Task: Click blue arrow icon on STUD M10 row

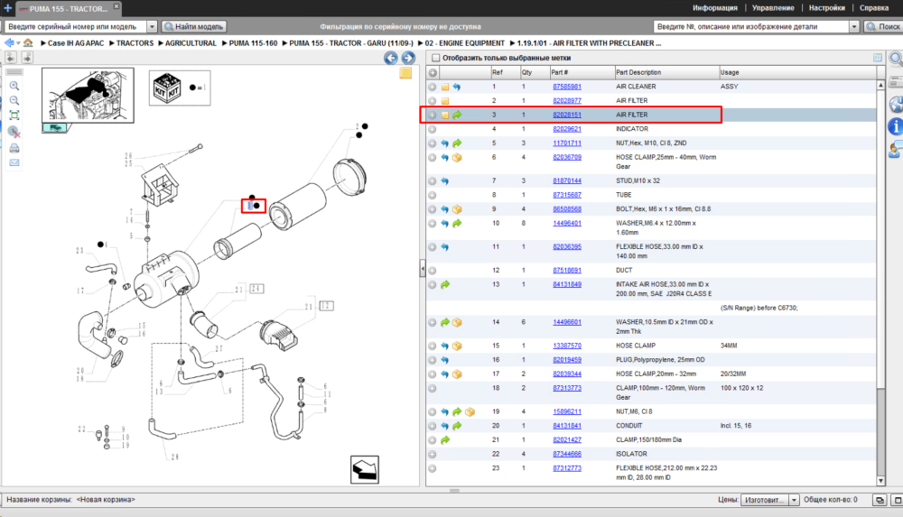Action: (445, 180)
